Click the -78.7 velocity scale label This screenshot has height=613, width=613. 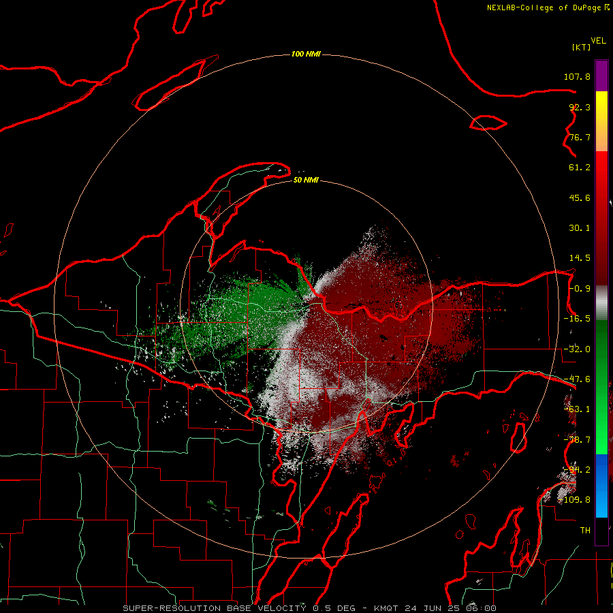tap(577, 440)
